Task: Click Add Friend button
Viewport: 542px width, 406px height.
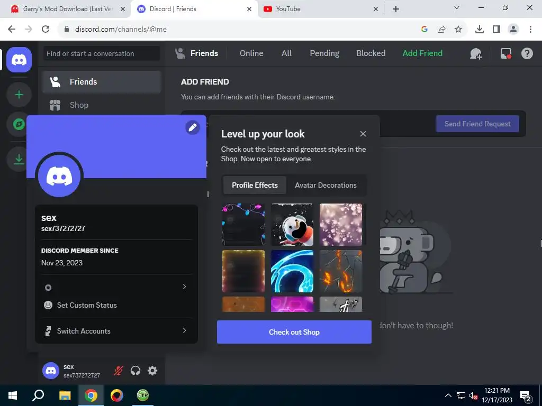Action: click(x=422, y=53)
